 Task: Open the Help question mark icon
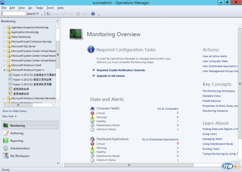pos(93,14)
